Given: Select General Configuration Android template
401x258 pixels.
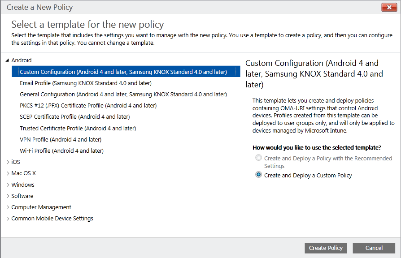Looking at the screenshot, I should (x=123, y=94).
